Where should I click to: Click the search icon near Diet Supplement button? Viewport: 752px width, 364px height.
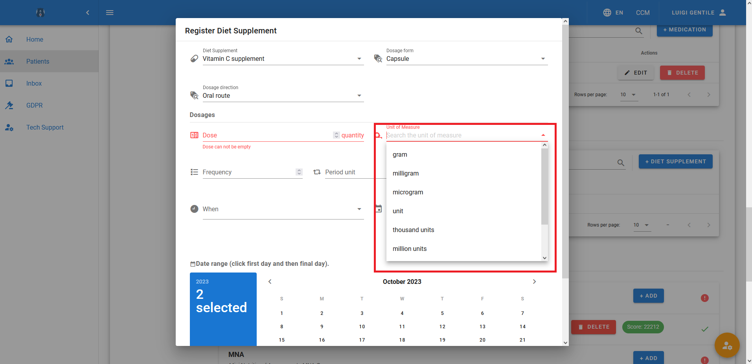(621, 163)
